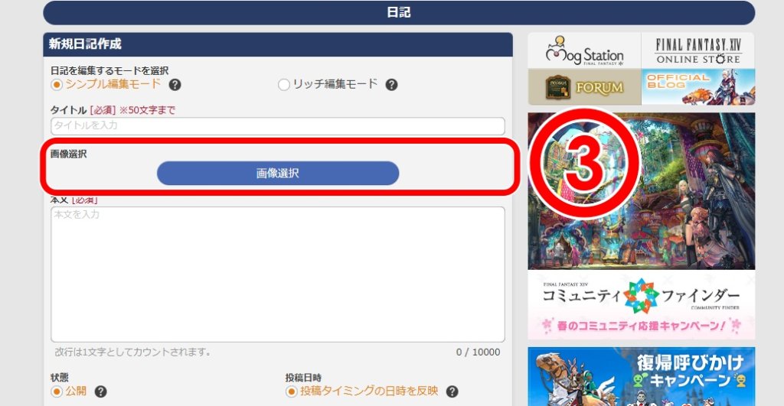
Task: Select リッチ編集モード radio button
Action: (283, 84)
